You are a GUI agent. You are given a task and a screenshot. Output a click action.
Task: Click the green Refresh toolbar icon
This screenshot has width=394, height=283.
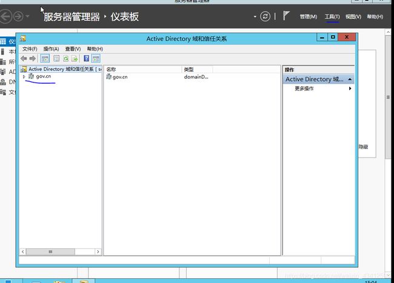click(x=66, y=59)
